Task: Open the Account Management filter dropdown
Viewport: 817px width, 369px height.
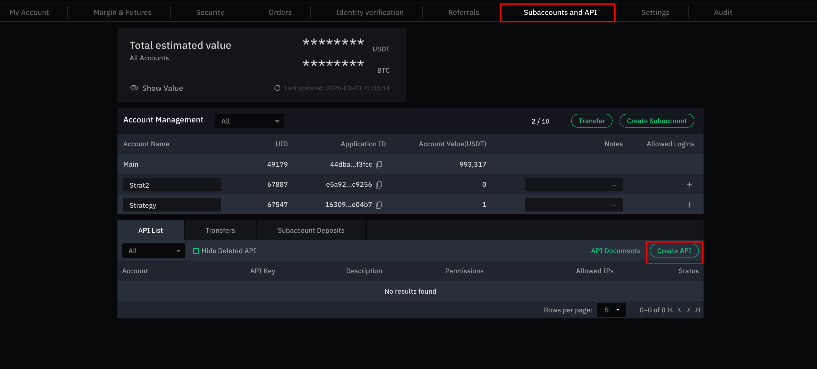Action: (250, 121)
